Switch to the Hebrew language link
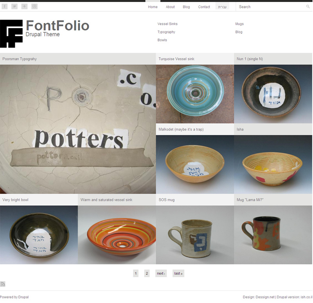The image size is (313, 303). [x=222, y=7]
